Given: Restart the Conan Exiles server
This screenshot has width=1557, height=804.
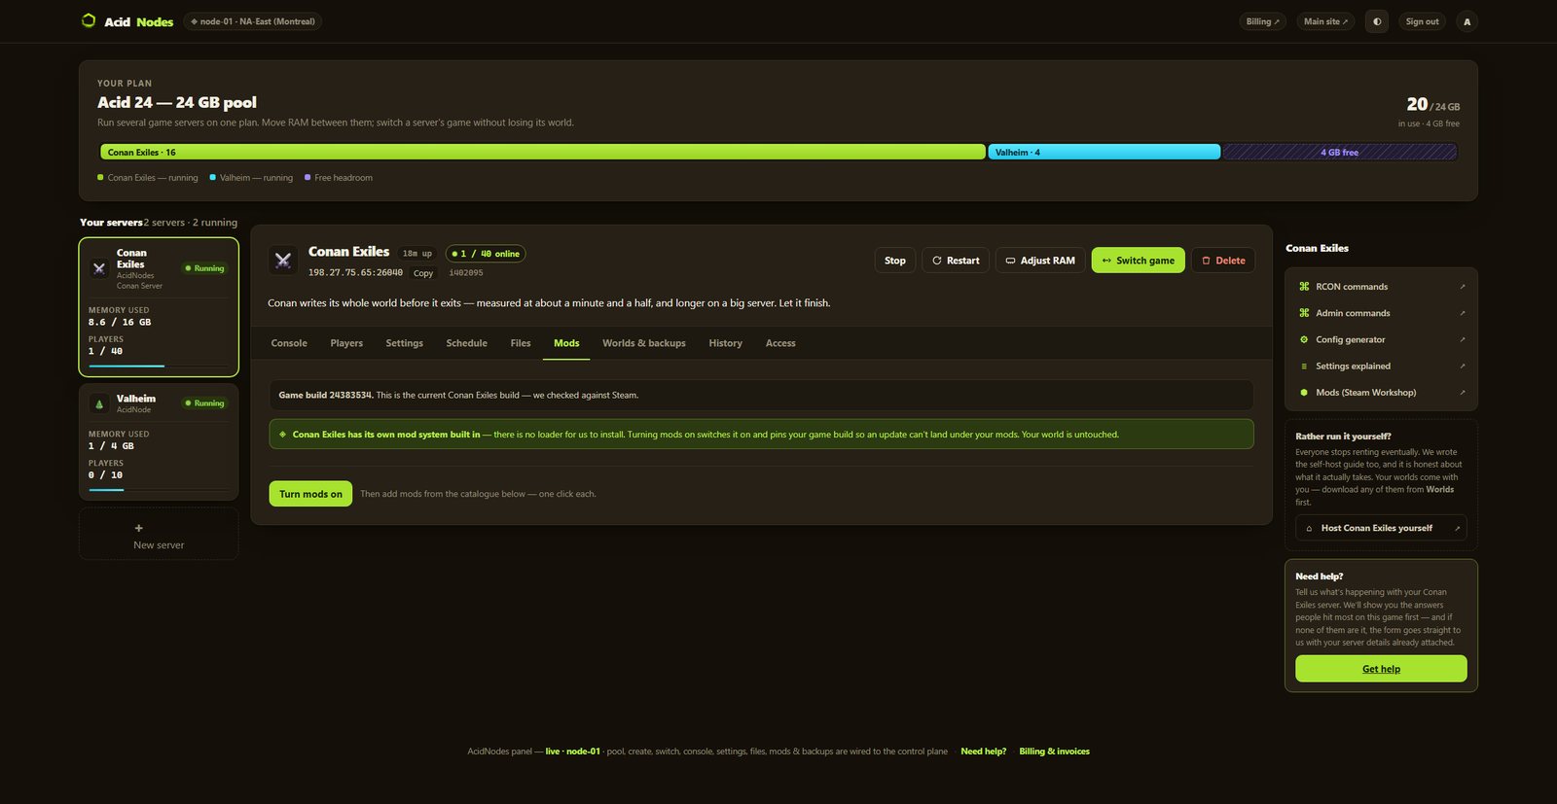Looking at the screenshot, I should (x=956, y=261).
